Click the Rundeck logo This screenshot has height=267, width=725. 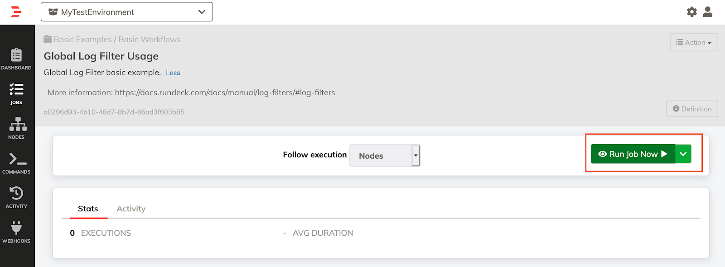click(x=16, y=12)
